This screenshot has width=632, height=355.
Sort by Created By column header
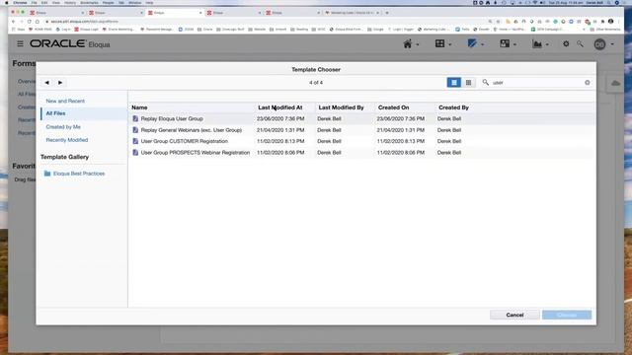(453, 107)
